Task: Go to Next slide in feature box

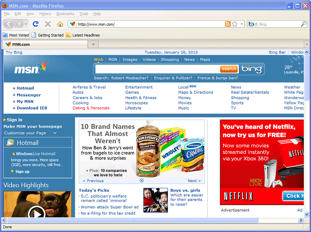Action: click(194, 181)
